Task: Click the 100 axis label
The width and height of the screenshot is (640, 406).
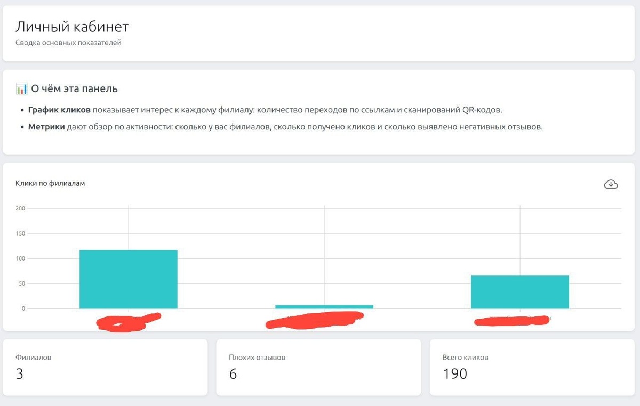Action: coord(20,258)
